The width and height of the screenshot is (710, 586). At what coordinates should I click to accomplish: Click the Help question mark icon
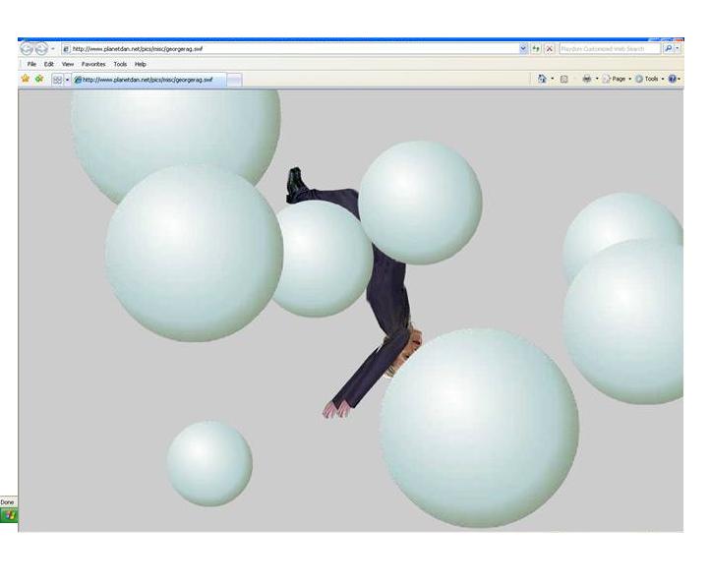point(672,79)
